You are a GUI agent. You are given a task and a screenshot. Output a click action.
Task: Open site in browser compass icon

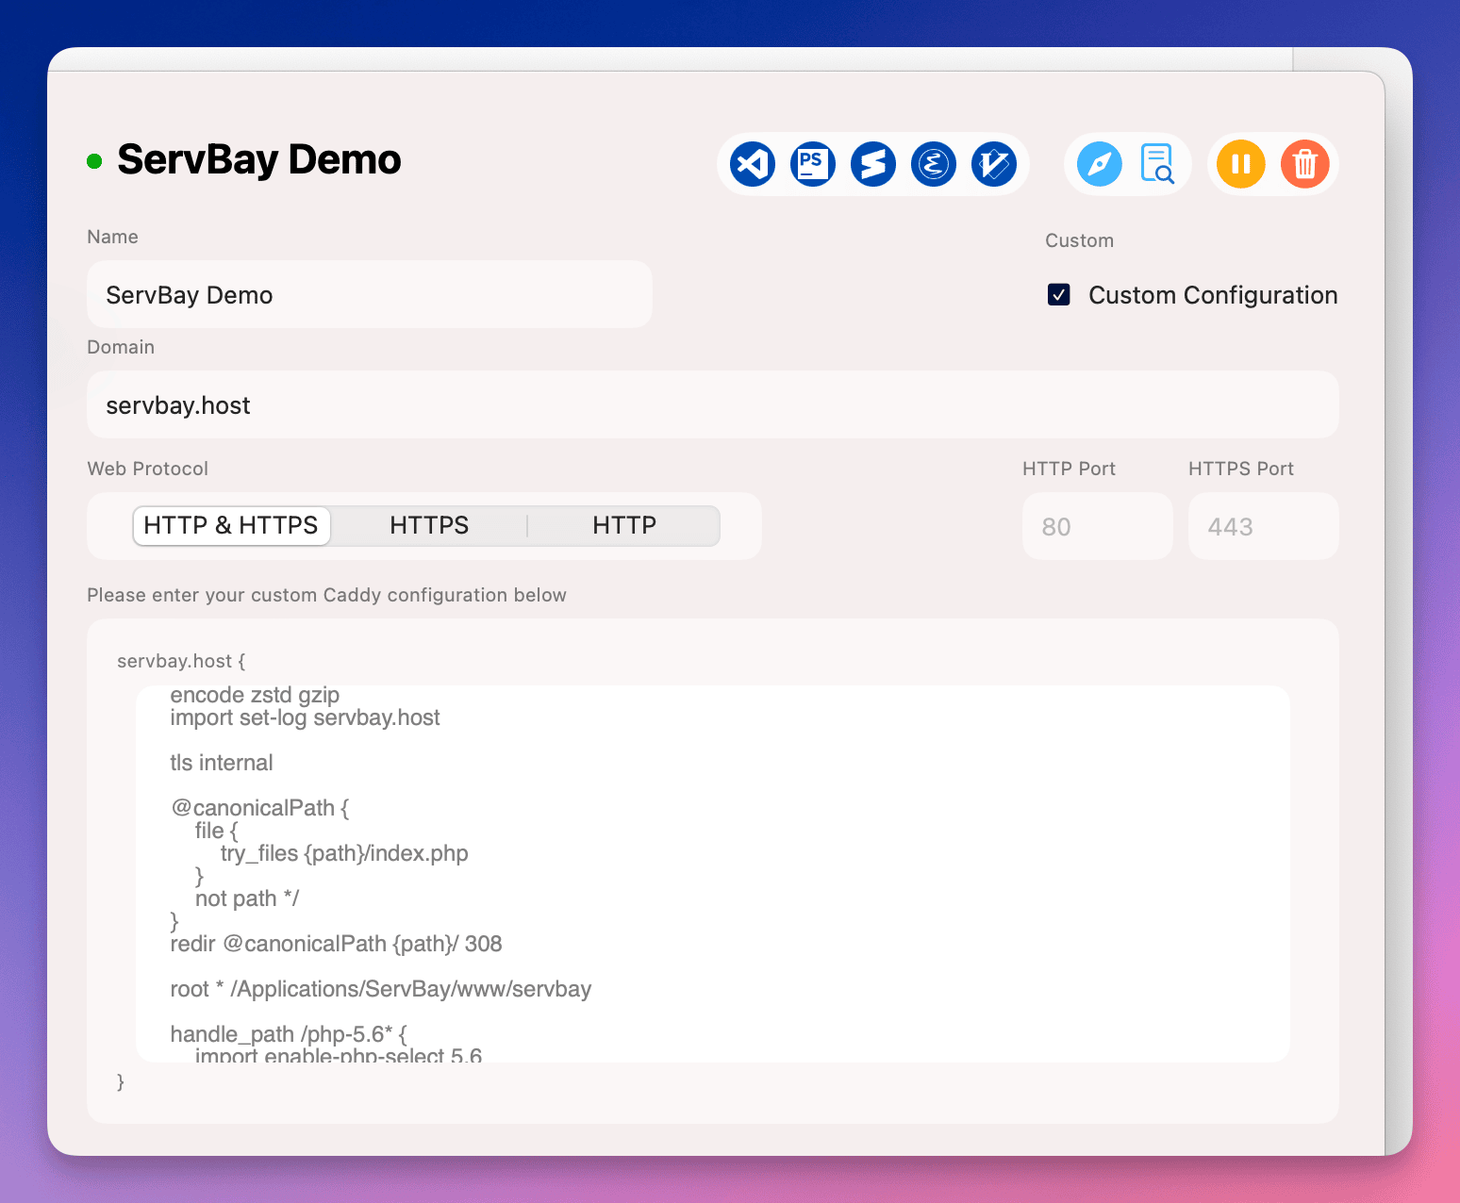click(1100, 164)
